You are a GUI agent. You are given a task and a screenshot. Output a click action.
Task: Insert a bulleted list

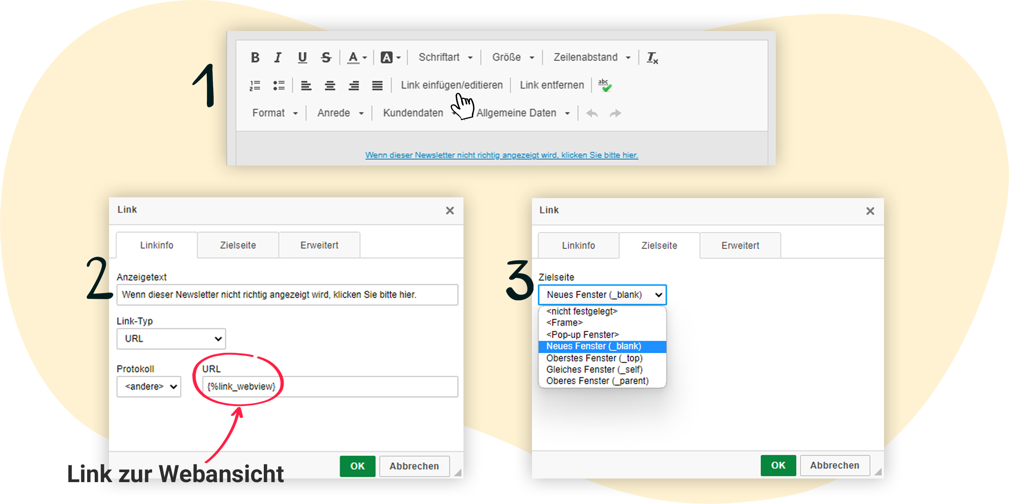coord(279,86)
